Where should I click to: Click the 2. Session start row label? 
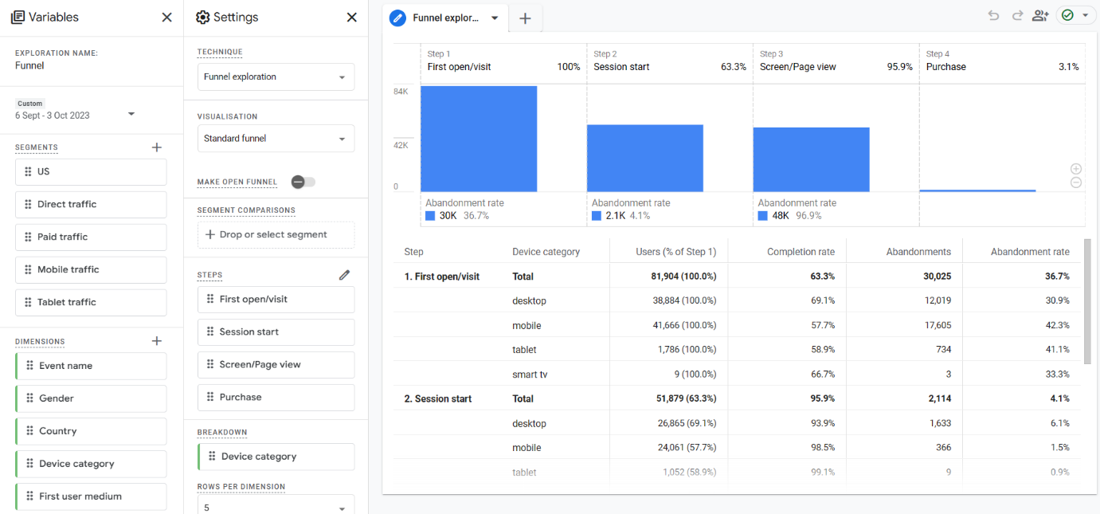click(x=437, y=398)
